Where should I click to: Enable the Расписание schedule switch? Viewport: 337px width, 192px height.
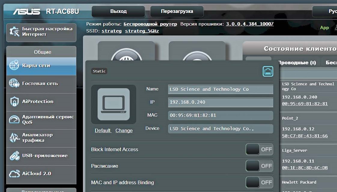pyautogui.click(x=259, y=166)
